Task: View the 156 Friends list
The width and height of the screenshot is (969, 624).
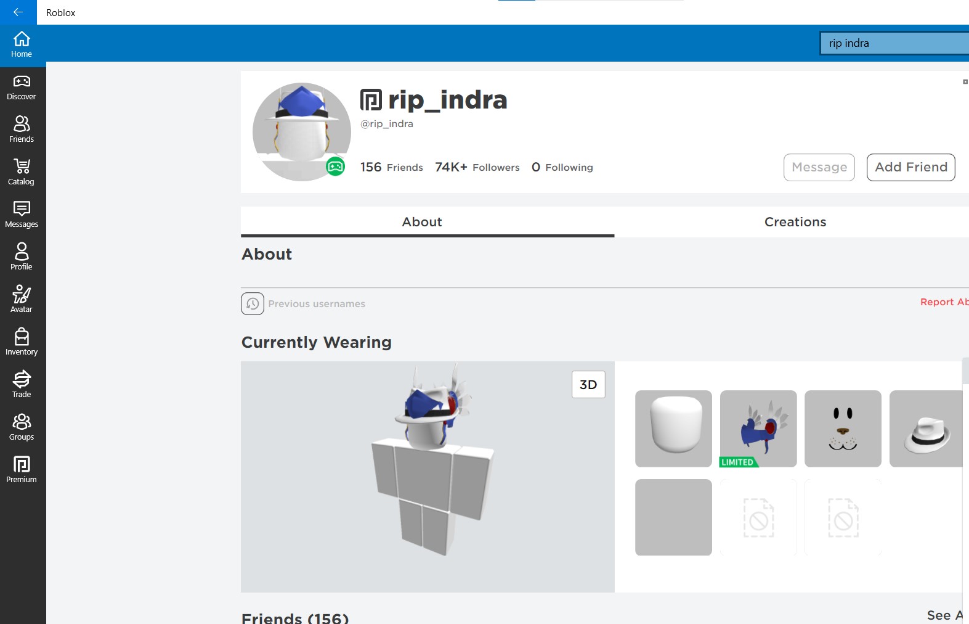Action: [x=392, y=167]
